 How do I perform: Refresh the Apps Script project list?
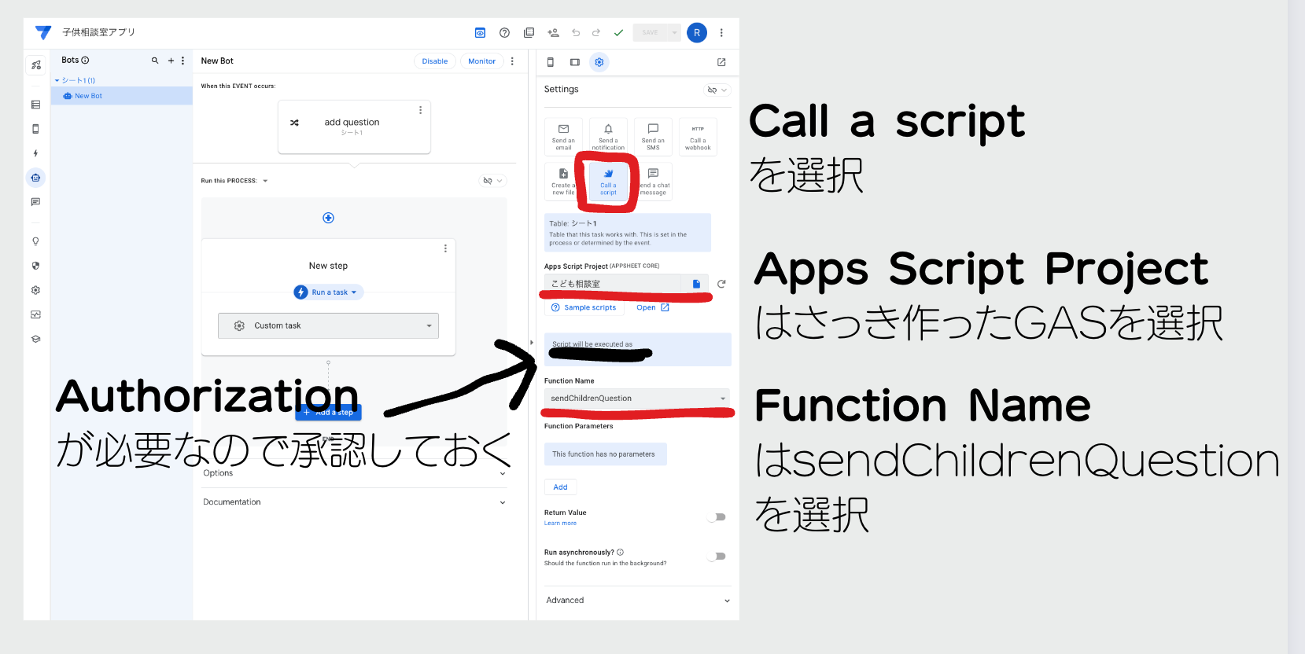click(x=721, y=284)
